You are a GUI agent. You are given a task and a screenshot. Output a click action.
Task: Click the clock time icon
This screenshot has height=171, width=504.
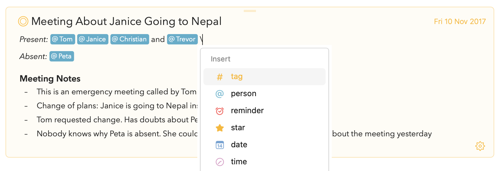[x=220, y=162]
